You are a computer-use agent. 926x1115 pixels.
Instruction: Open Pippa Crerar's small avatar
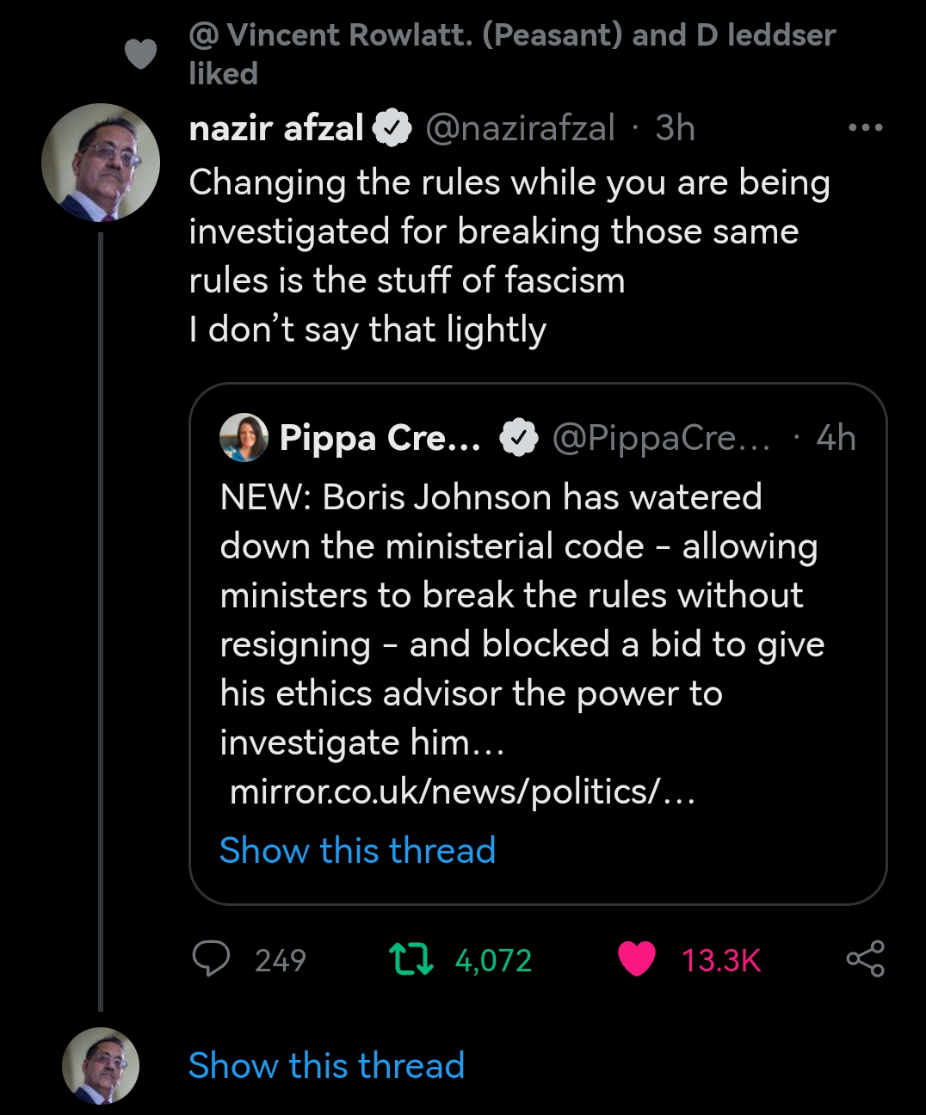244,438
